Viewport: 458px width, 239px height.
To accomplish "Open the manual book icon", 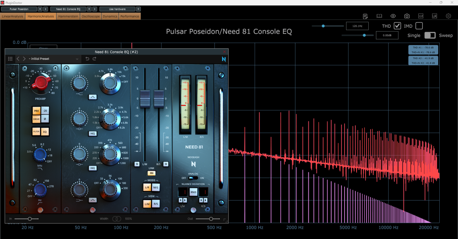I will click(379, 16).
